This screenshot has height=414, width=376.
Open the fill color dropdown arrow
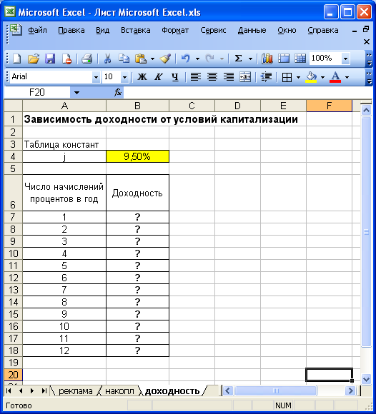pyautogui.click(x=322, y=77)
